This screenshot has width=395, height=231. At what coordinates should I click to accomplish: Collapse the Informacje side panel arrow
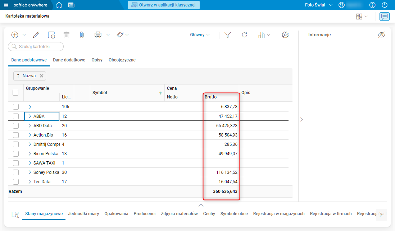tap(301, 120)
